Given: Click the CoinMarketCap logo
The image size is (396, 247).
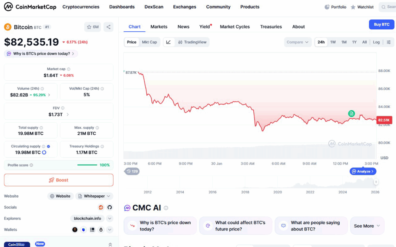Looking at the screenshot, I should (30, 7).
